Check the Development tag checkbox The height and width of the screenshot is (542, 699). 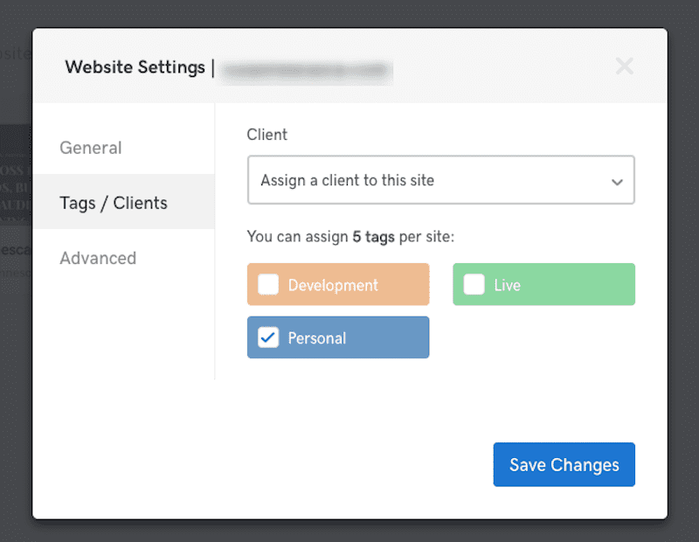268,284
